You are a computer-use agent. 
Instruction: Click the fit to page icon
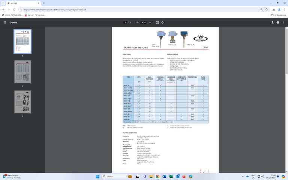click(x=157, y=22)
